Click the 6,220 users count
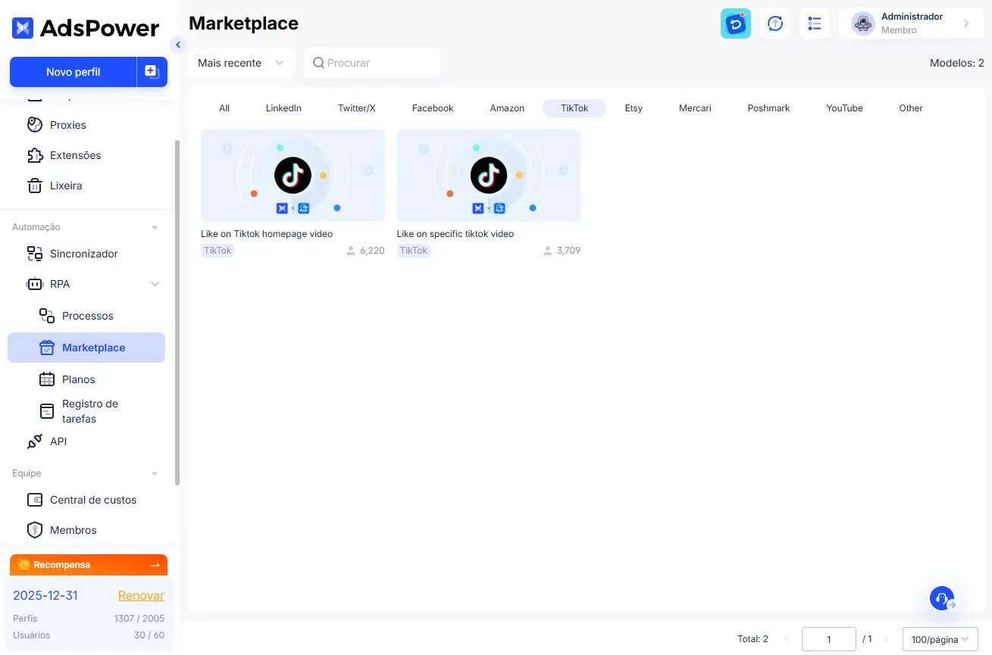Viewport: 992px width, 655px height. (x=372, y=251)
